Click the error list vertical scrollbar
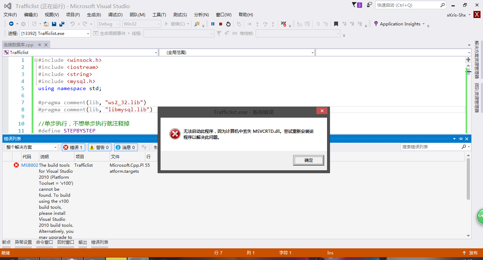The image size is (483, 260). coord(469,179)
